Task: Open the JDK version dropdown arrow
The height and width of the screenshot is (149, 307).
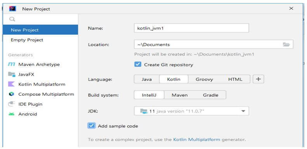Action: click(x=243, y=111)
